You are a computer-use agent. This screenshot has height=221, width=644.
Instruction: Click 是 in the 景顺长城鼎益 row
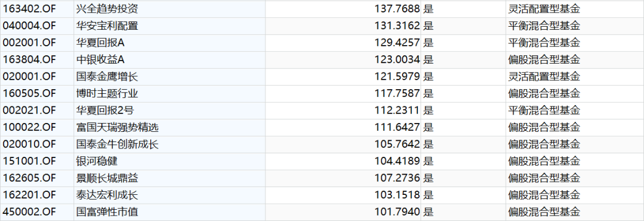(428, 178)
